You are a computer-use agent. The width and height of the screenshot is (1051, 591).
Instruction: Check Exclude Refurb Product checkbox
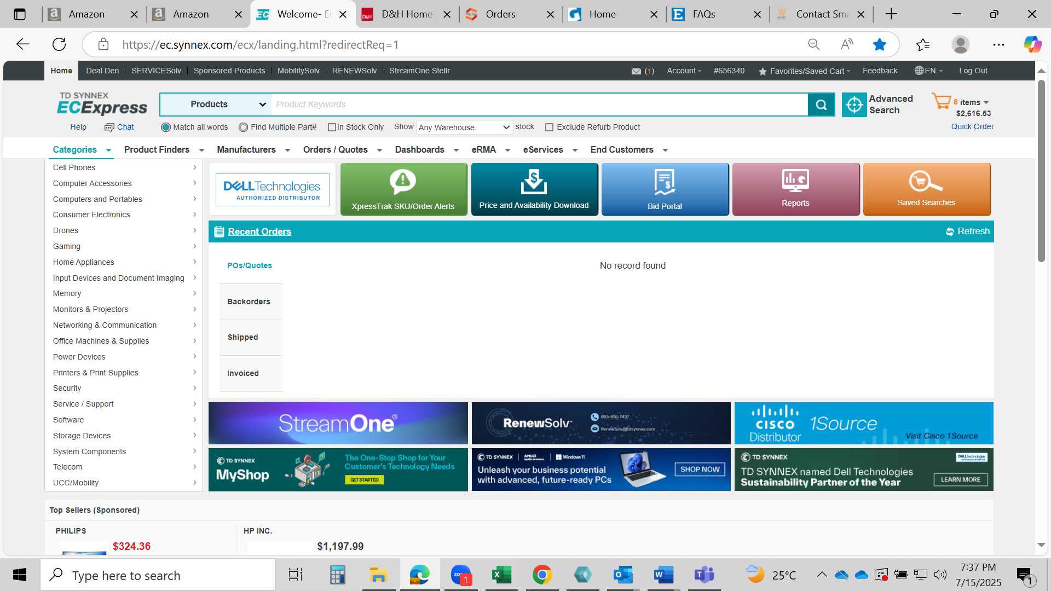(x=549, y=127)
